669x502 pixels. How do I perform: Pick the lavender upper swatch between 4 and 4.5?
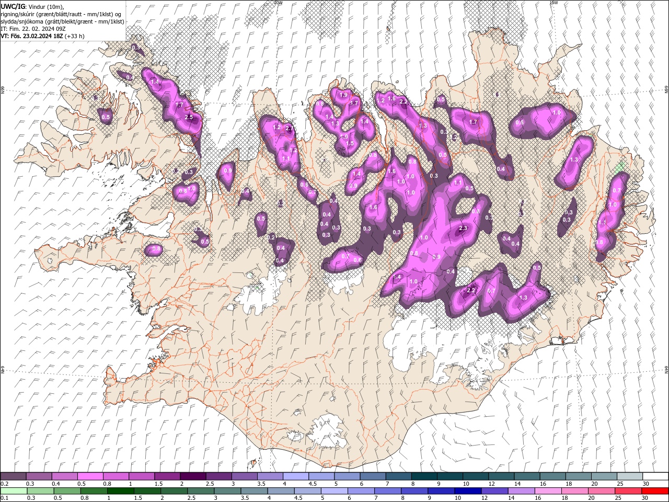coord(295,476)
